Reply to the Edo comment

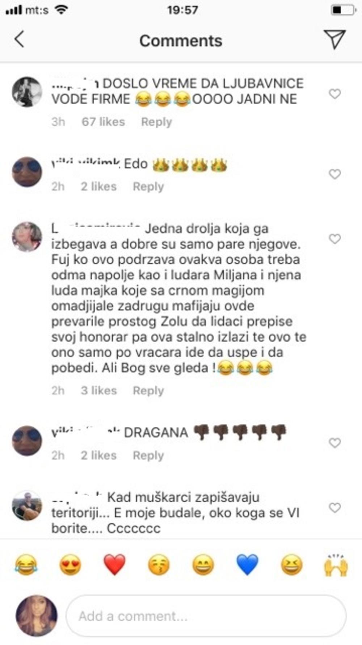[x=148, y=187]
